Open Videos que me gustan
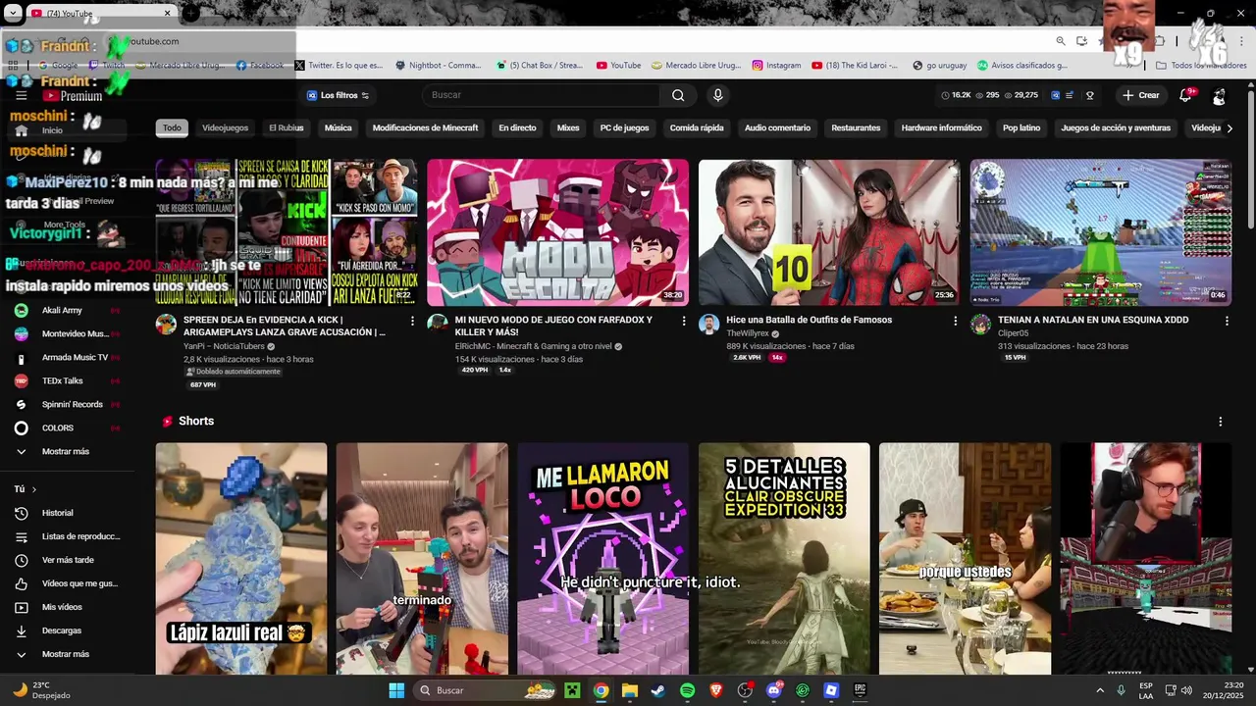The height and width of the screenshot is (706, 1256). pos(67,583)
